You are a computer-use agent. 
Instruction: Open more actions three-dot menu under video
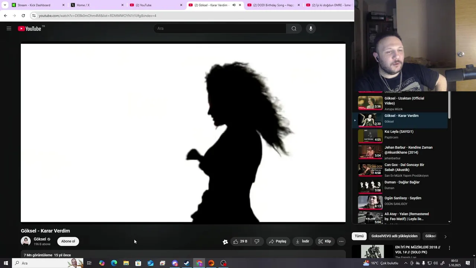(341, 241)
